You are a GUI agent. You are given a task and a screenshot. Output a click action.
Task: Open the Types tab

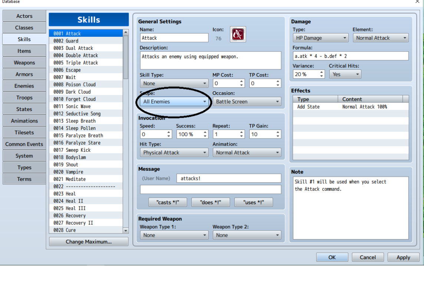[24, 167]
